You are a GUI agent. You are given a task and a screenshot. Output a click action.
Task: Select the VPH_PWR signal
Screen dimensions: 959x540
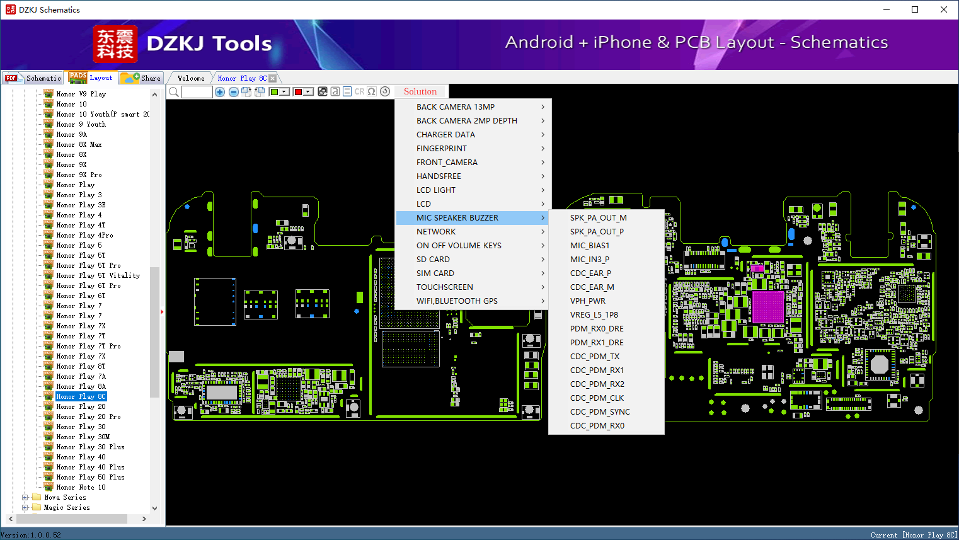pos(606,301)
